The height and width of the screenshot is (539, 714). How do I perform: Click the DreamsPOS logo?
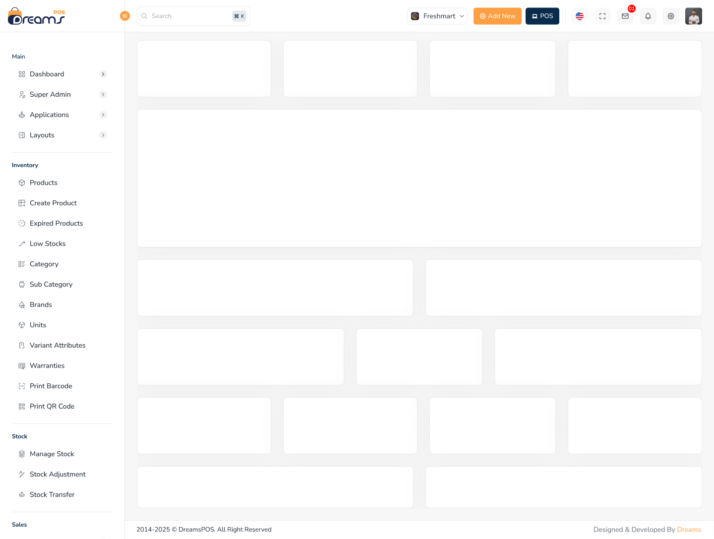[x=37, y=16]
